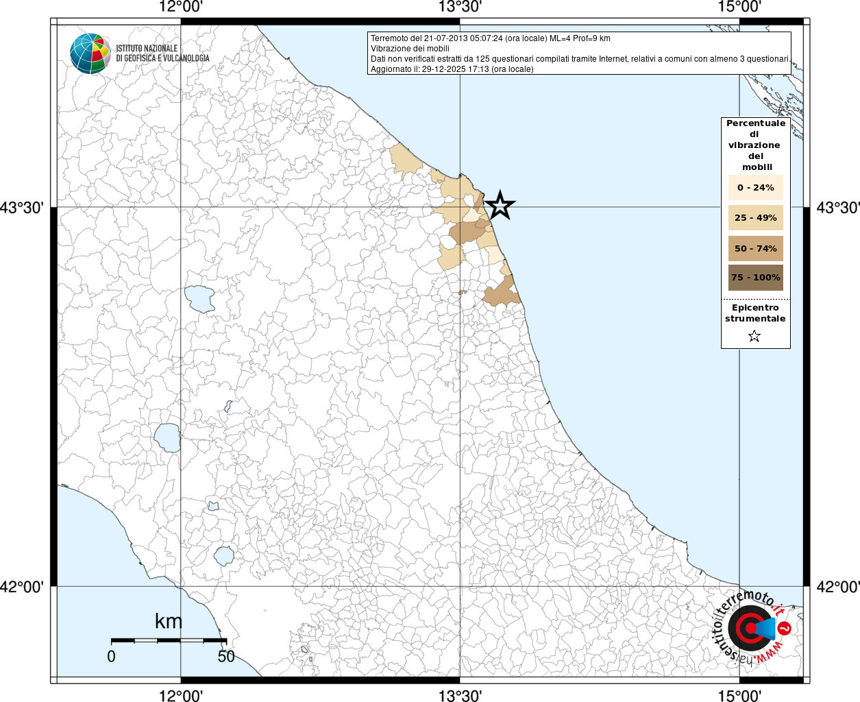This screenshot has width=860, height=702.
Task: Click the epicenter star on the map
Action: click(x=500, y=205)
